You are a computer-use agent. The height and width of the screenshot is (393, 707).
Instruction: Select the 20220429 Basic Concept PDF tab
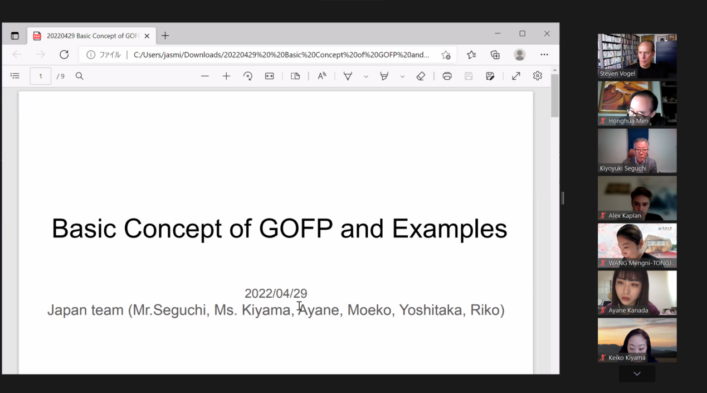(89, 36)
